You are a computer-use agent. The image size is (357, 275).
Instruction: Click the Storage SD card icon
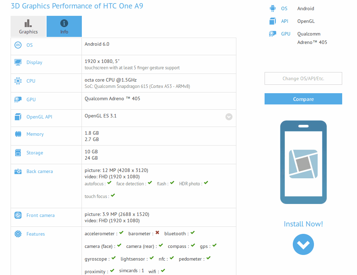click(18, 153)
